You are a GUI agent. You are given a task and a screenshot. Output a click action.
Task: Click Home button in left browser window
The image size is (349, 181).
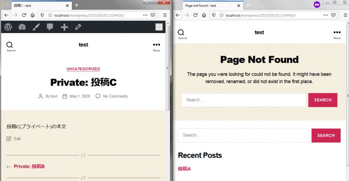pyautogui.click(x=33, y=15)
